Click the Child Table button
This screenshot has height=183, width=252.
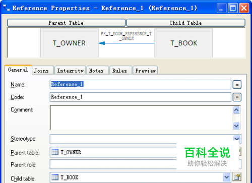[x=185, y=23]
